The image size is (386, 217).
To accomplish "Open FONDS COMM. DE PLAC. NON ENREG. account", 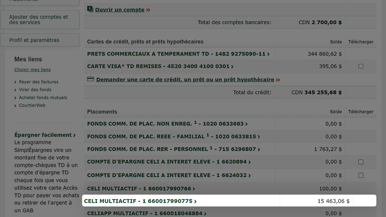I will pyautogui.click(x=167, y=123).
